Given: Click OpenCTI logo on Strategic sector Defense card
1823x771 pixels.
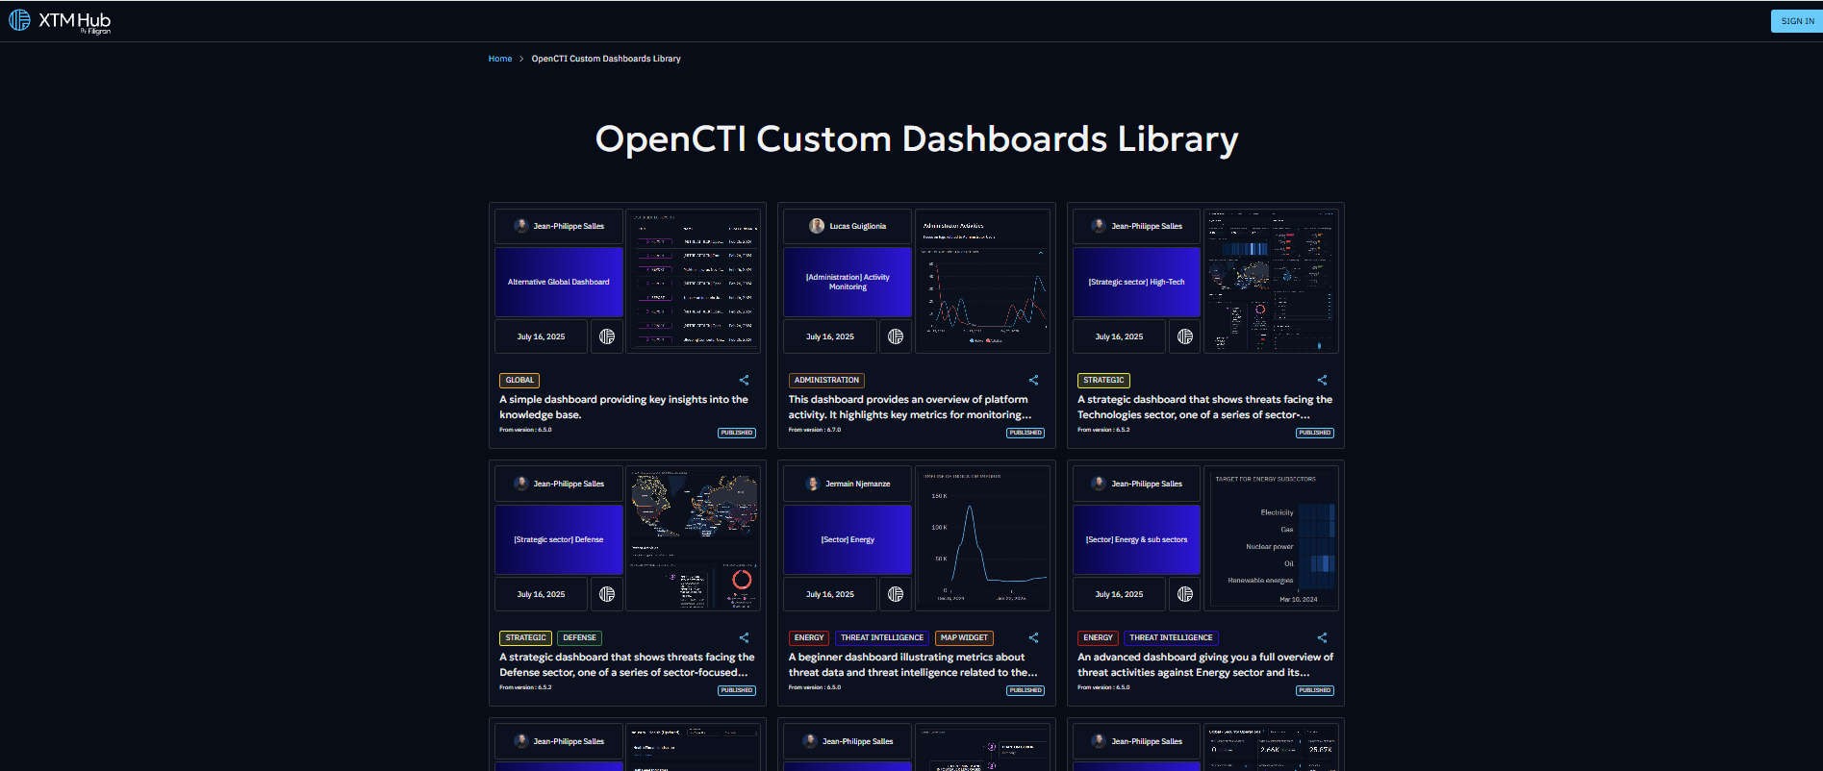Looking at the screenshot, I should click(x=607, y=594).
